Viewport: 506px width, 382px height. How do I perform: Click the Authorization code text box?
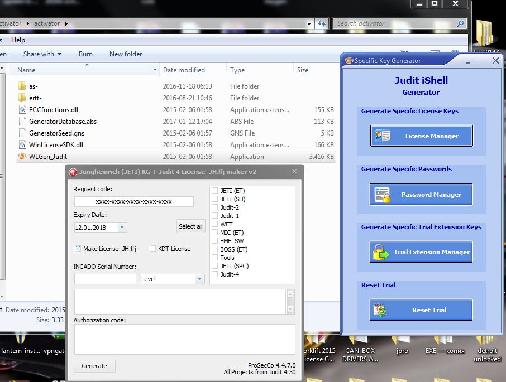pyautogui.click(x=185, y=339)
